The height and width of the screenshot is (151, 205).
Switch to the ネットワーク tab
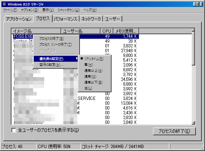(x=91, y=19)
